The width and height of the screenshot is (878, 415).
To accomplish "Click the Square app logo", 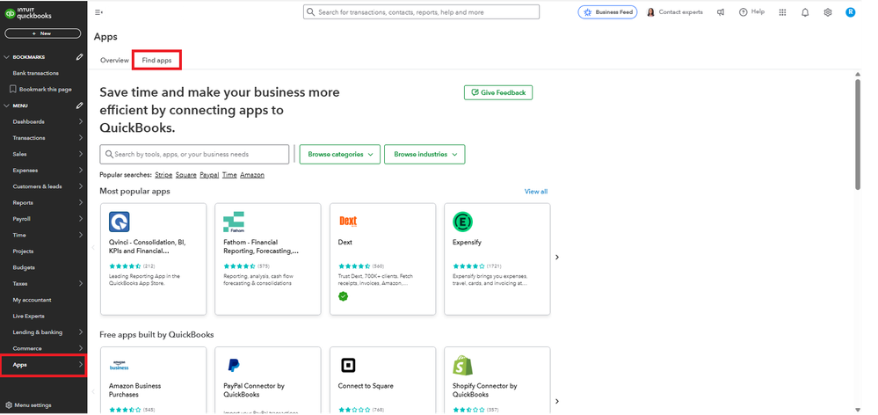I will coord(348,366).
